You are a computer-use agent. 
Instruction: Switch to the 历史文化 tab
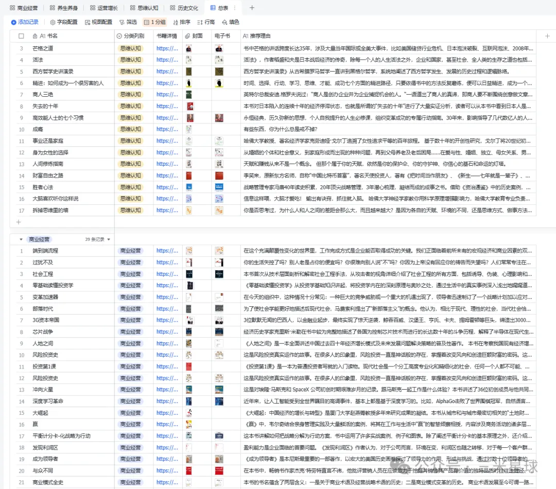click(184, 8)
